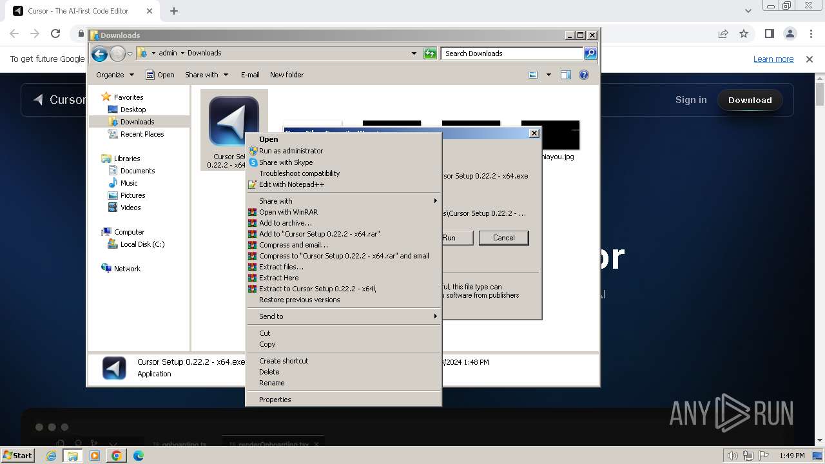Click the Chrome bookmark star icon
Viewport: 825px width, 464px height.
744,34
